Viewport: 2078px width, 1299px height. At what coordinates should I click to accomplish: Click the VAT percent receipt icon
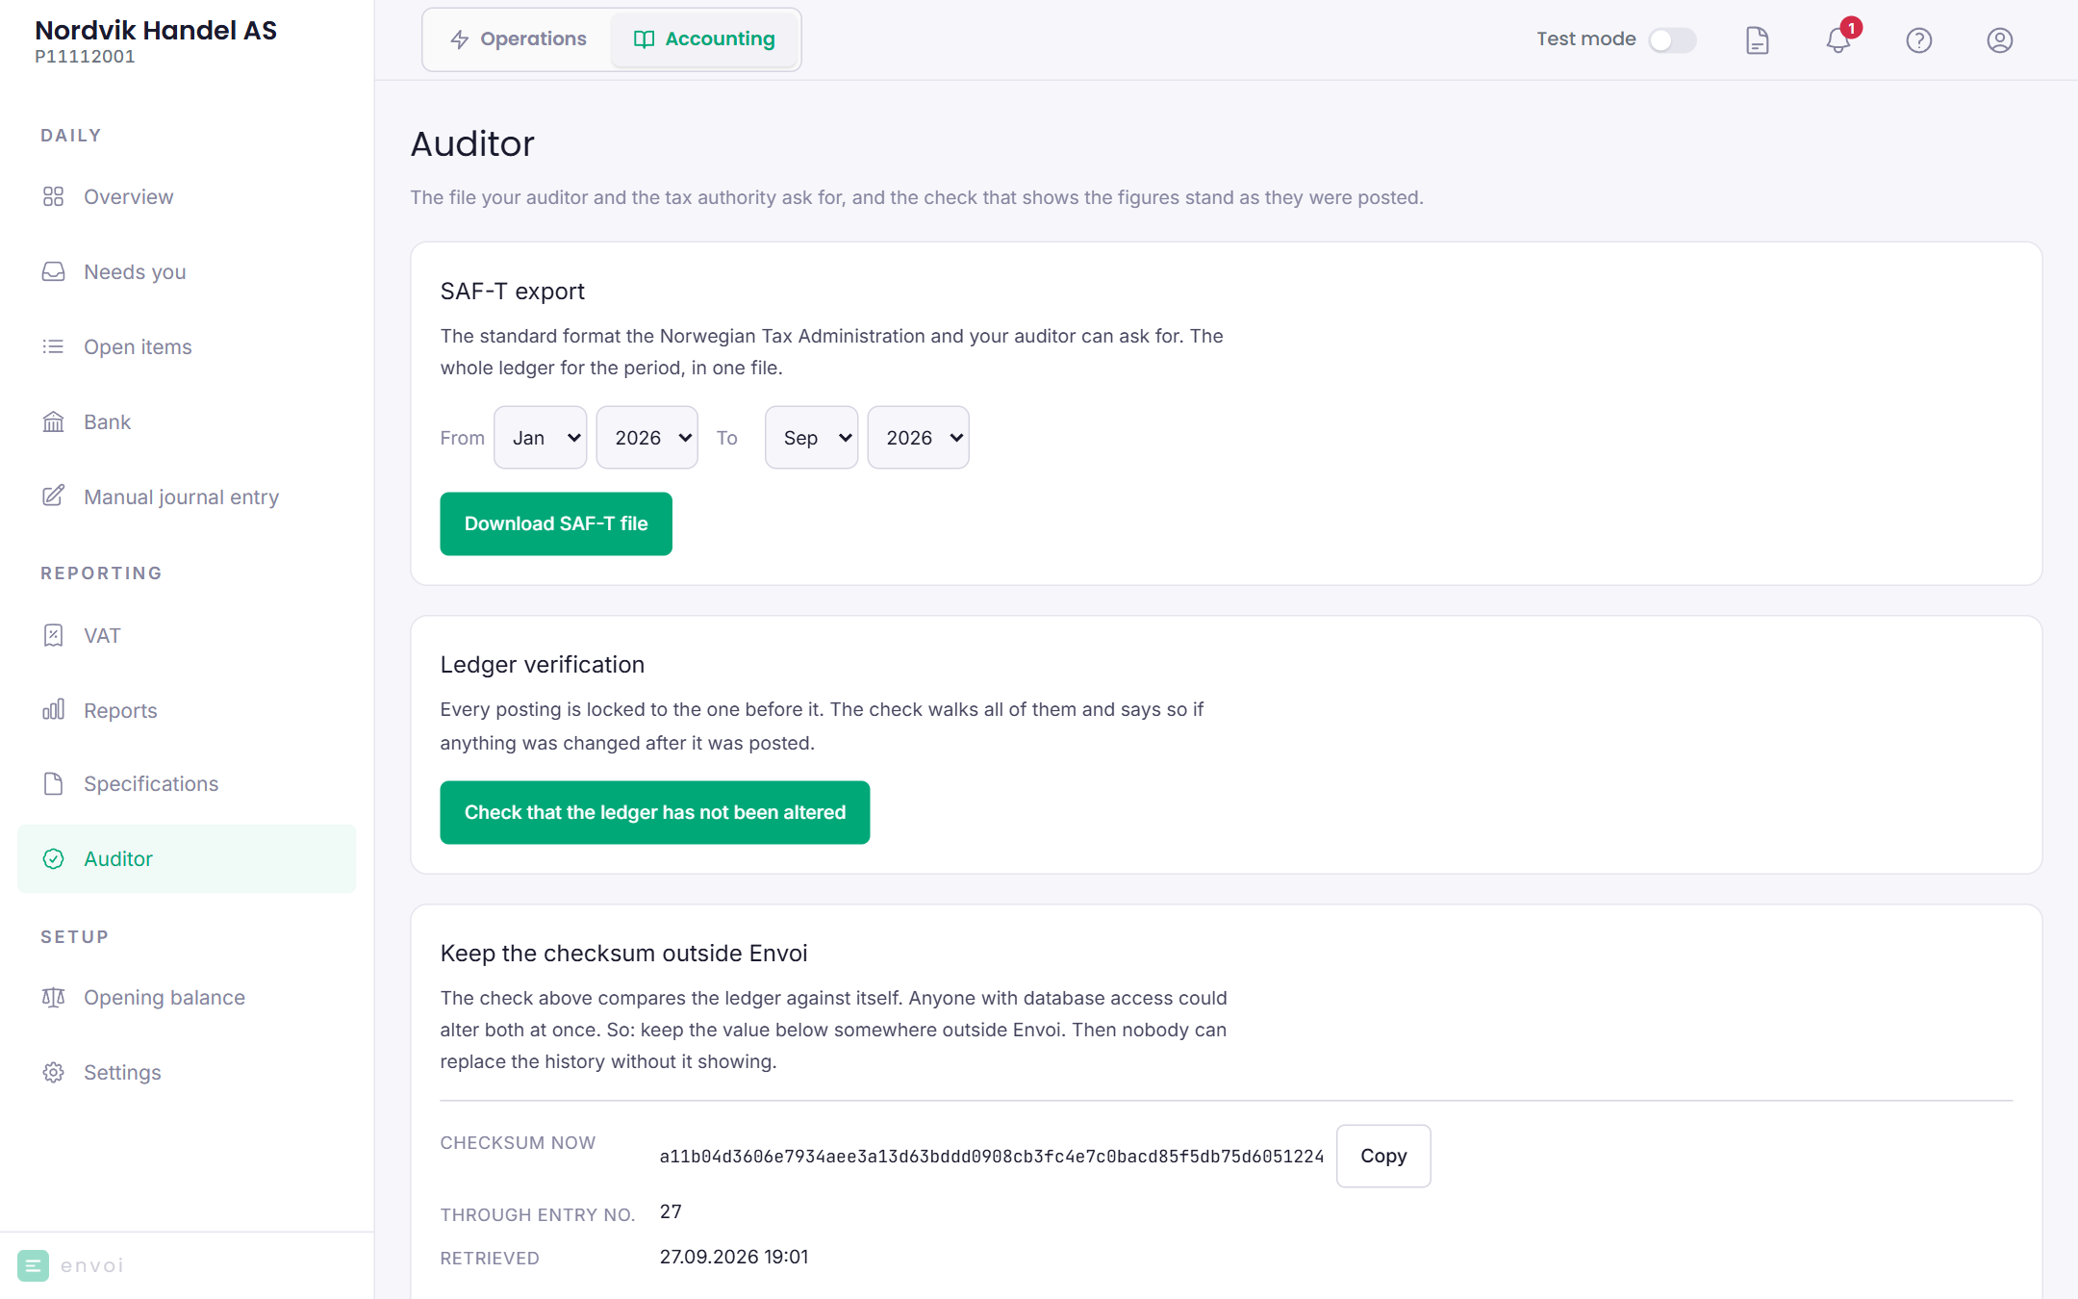(53, 635)
